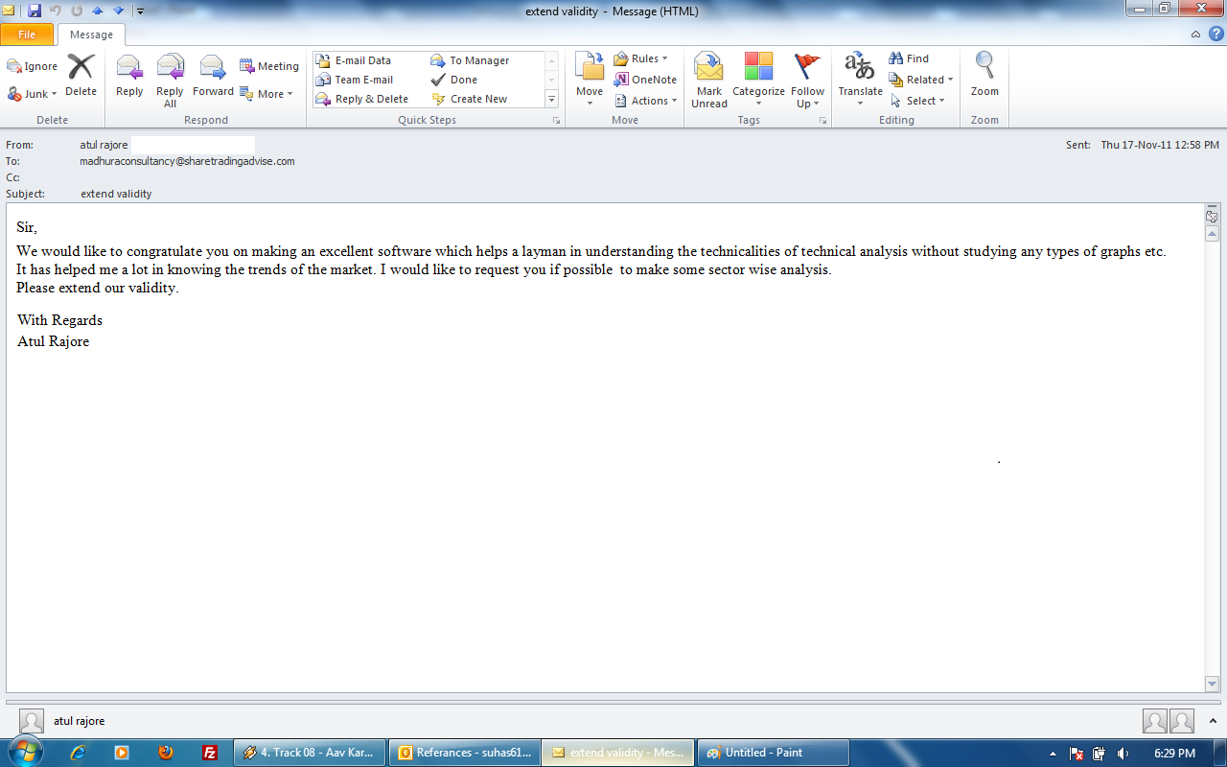The height and width of the screenshot is (767, 1227).
Task: Open the Rules dropdown
Action: pyautogui.click(x=640, y=58)
